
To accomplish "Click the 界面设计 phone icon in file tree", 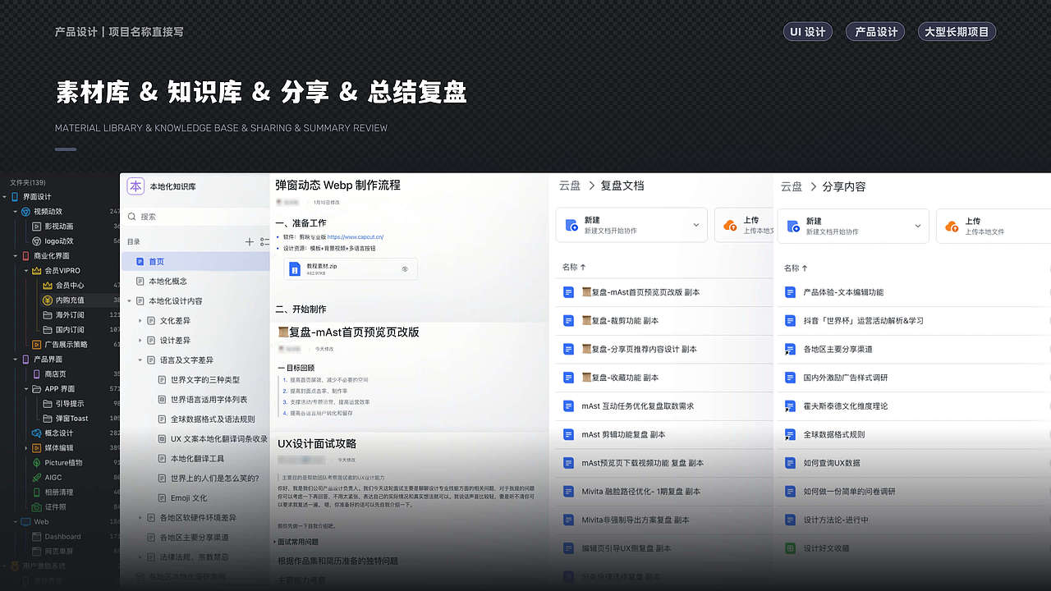I will coord(15,197).
